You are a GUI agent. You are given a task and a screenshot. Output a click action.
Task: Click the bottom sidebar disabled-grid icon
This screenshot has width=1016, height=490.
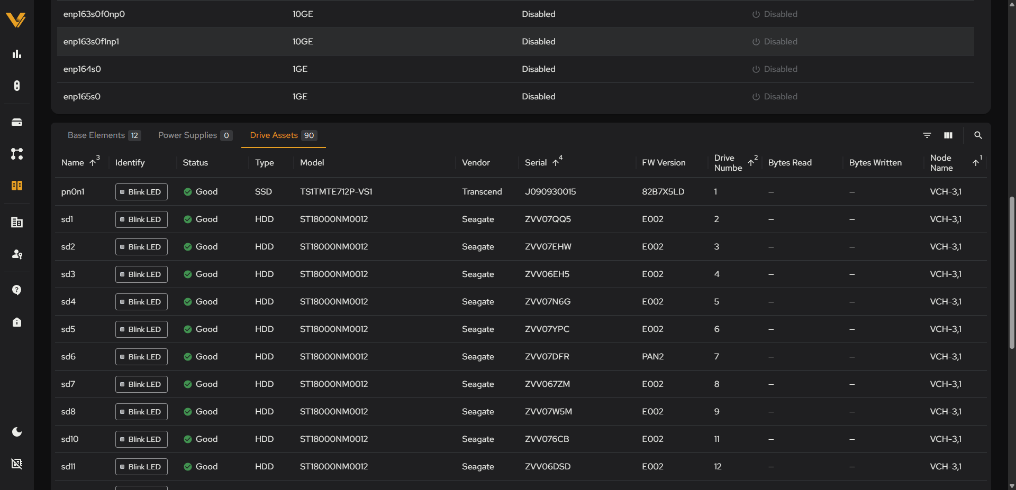(x=17, y=464)
